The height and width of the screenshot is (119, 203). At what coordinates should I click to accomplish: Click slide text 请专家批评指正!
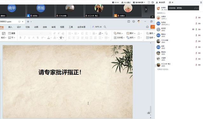coord(60,72)
